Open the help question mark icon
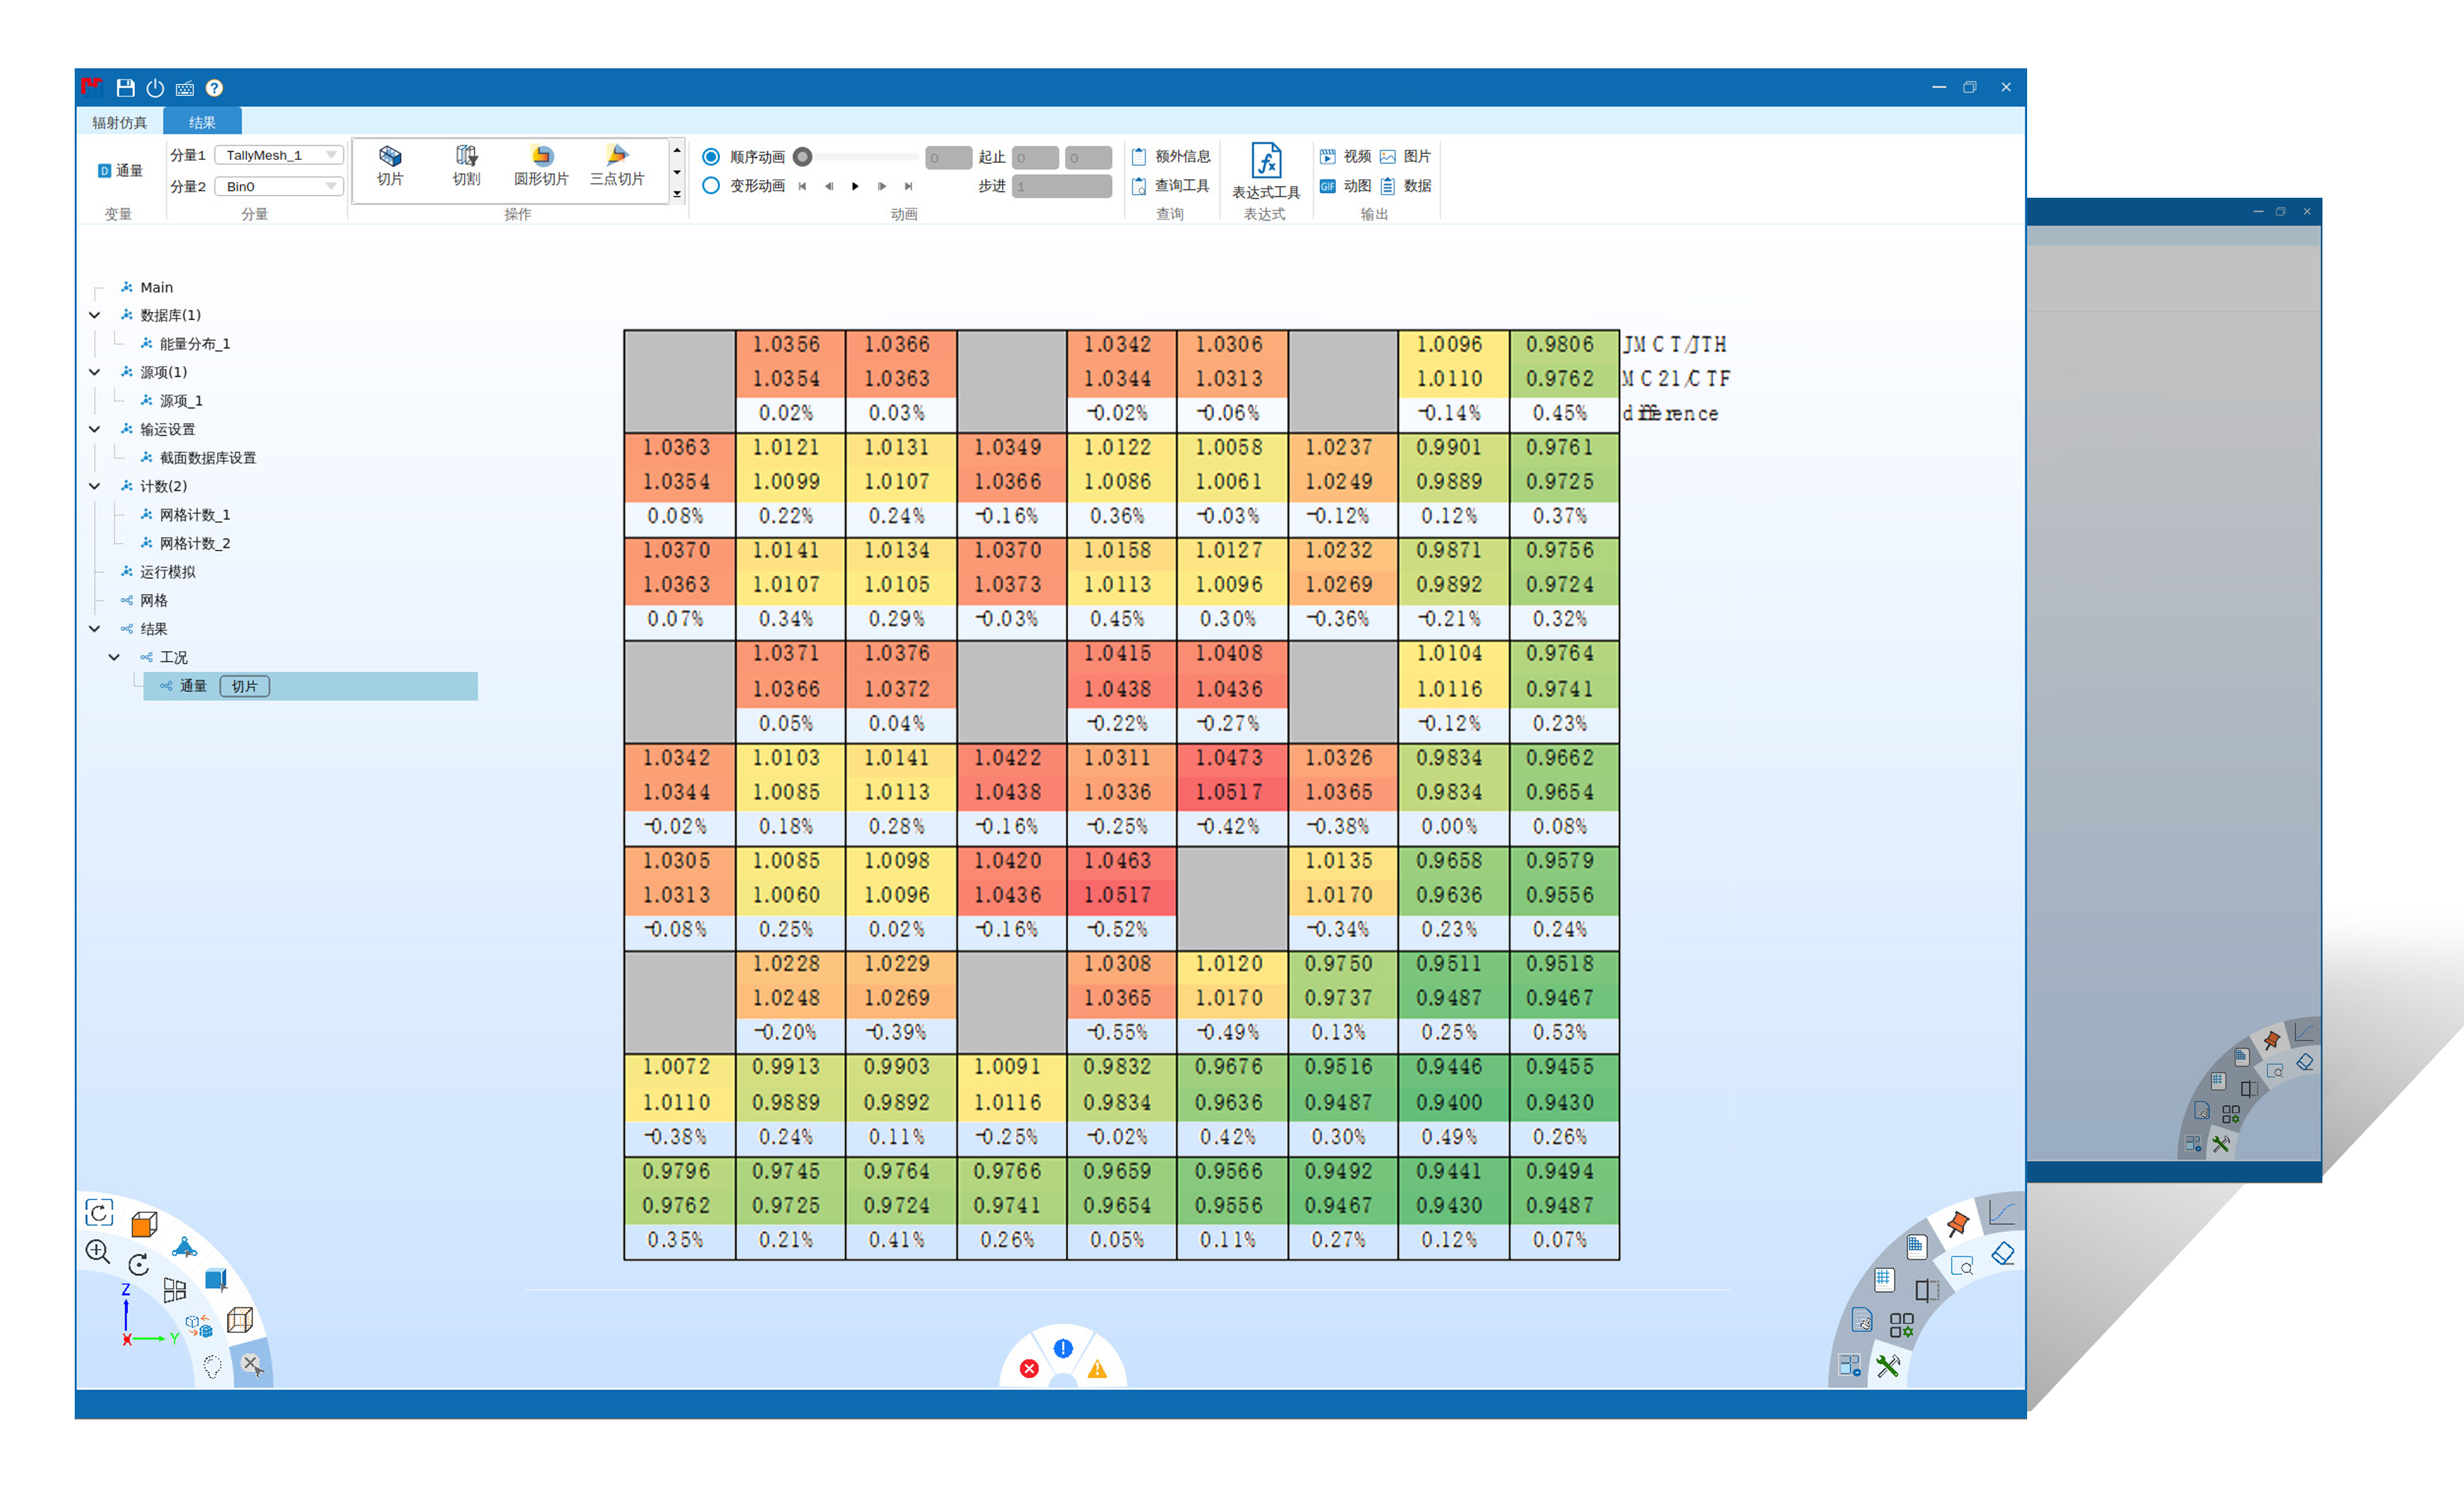2464x1488 pixels. coord(214,88)
